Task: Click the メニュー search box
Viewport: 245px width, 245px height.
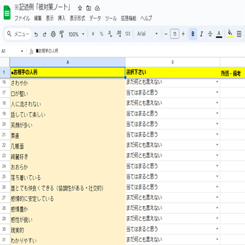Action: [18, 34]
